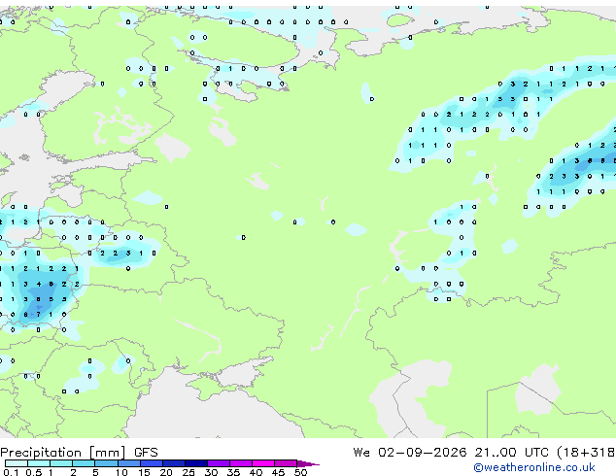Click the 45–50 mm legend color box
This screenshot has width=616, height=476.
(286, 463)
